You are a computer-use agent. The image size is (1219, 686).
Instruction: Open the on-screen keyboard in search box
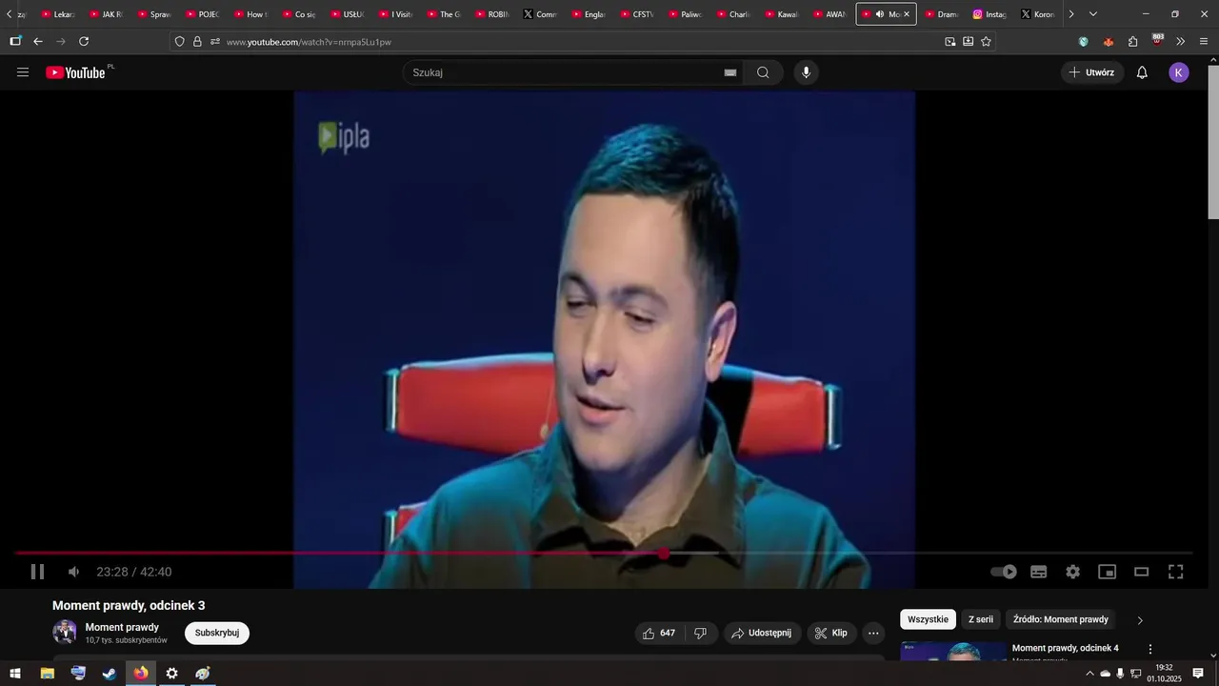pyautogui.click(x=730, y=72)
